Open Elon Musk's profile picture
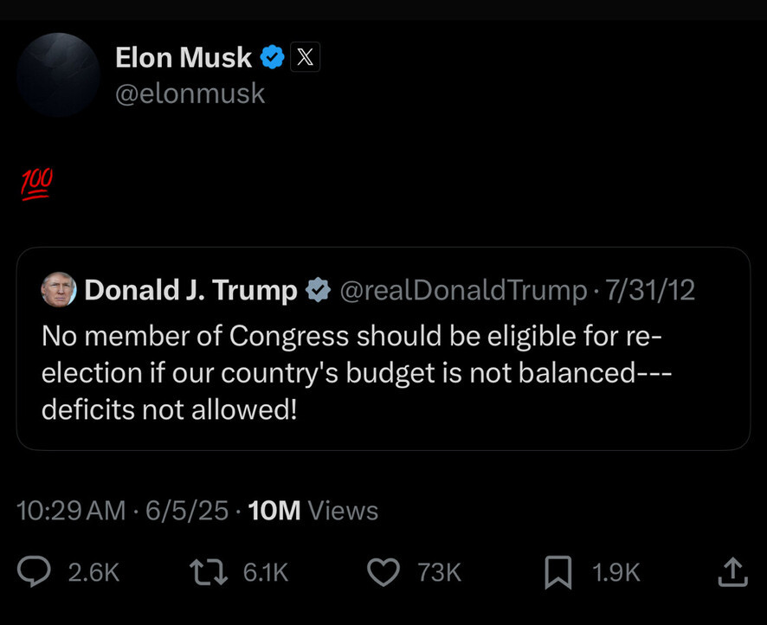 tap(59, 74)
